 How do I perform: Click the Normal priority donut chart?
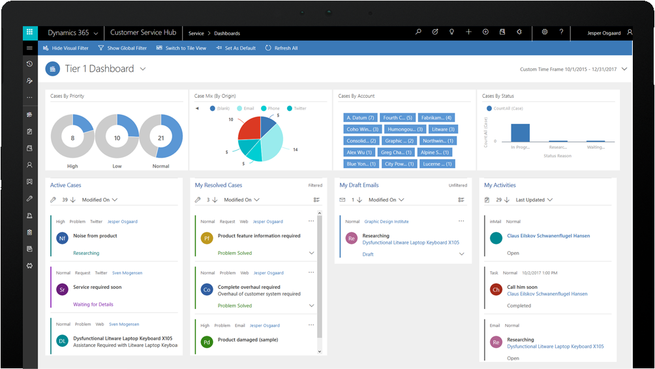(161, 136)
